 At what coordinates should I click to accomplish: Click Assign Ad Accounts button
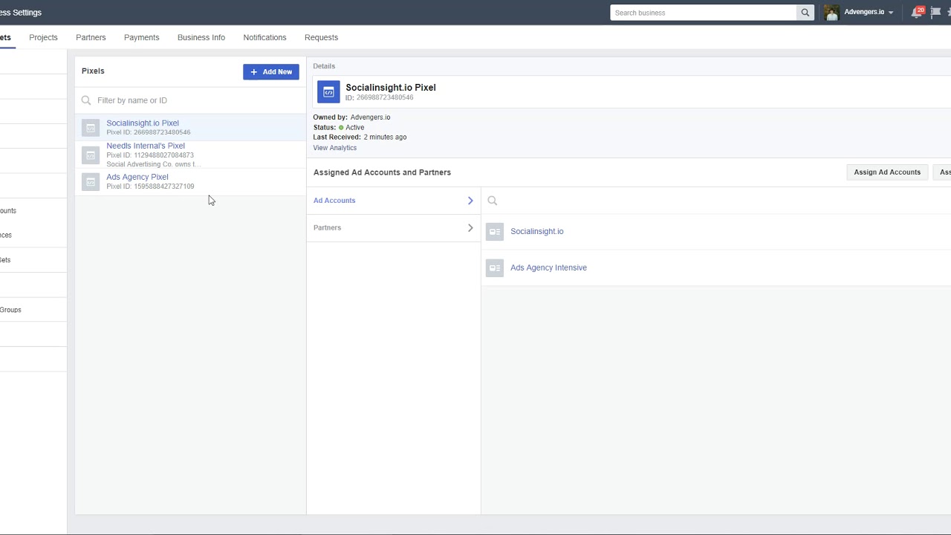tap(887, 172)
